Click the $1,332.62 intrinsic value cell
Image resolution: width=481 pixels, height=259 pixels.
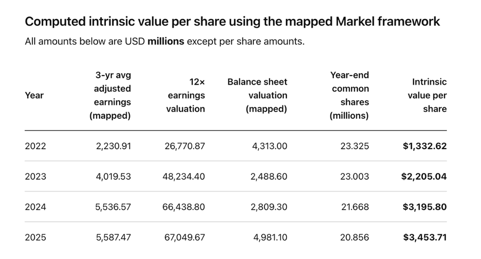pyautogui.click(x=425, y=146)
